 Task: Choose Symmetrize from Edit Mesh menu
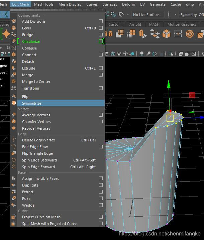click(x=61, y=103)
